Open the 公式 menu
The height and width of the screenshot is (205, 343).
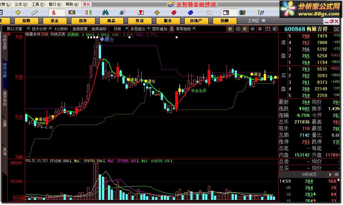pos(21,4)
